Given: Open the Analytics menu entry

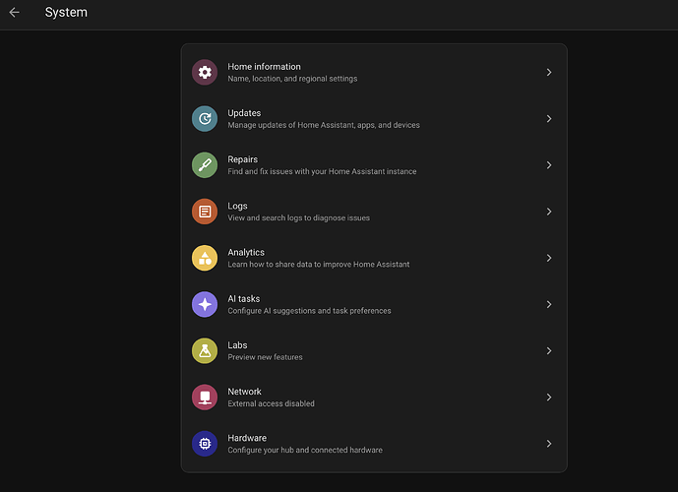Looking at the screenshot, I should point(374,258).
